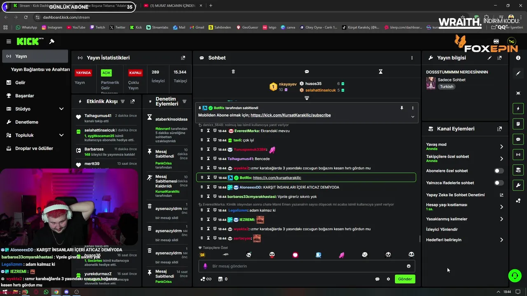
Task: Pop out the Yayın İstatistikleri panel
Action: click(183, 58)
